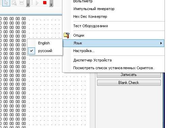The height and width of the screenshot is (128, 177).
Task: Choose Посмотреть список установленных Скриптов
Action: coord(113,68)
